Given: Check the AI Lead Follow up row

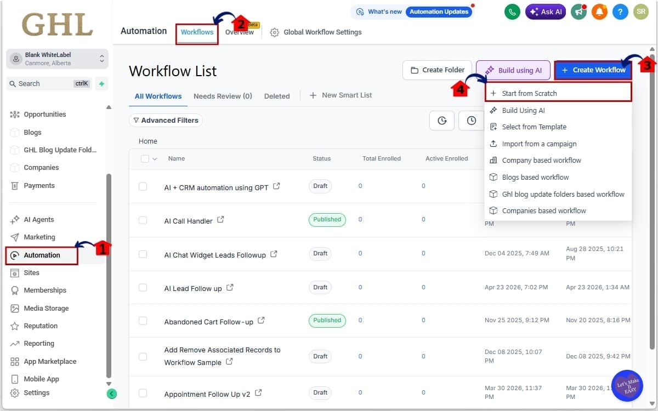Looking at the screenshot, I should coord(143,288).
